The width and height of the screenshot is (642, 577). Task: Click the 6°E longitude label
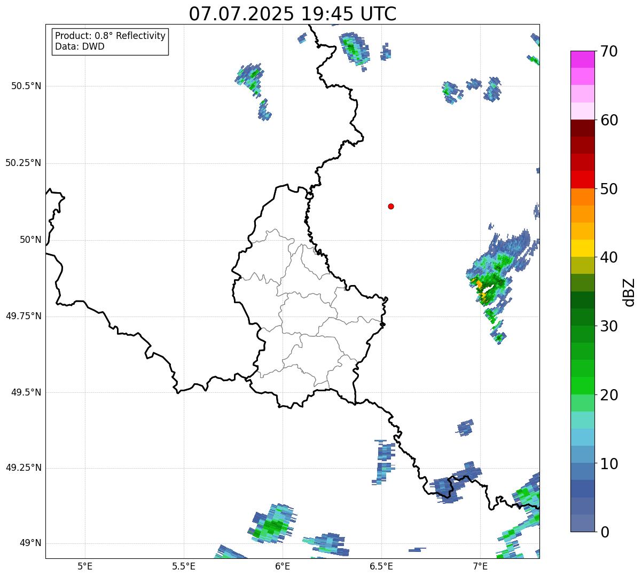[x=283, y=566]
